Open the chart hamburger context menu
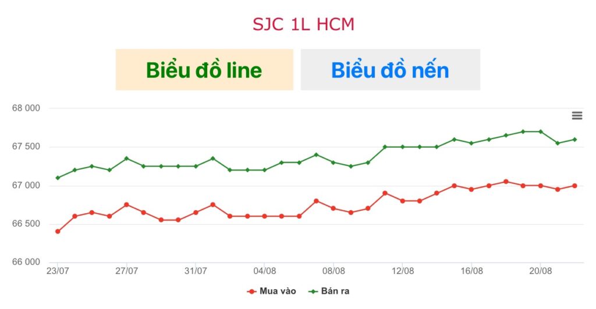 577,116
